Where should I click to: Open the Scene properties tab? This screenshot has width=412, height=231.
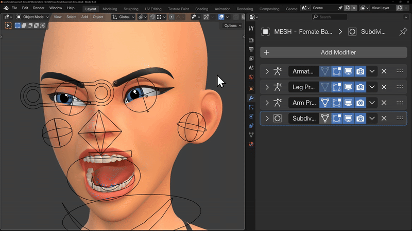(x=251, y=68)
